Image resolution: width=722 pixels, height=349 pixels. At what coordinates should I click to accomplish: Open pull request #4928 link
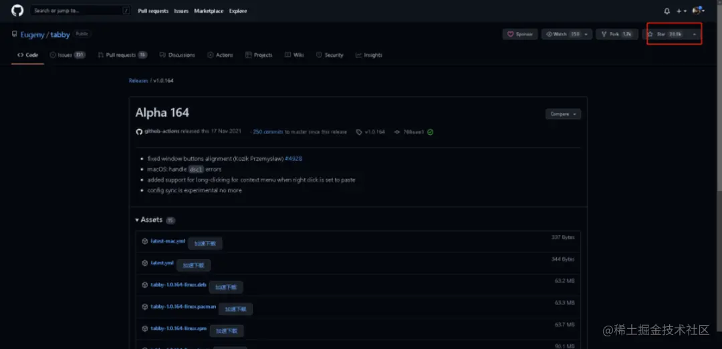coord(293,159)
